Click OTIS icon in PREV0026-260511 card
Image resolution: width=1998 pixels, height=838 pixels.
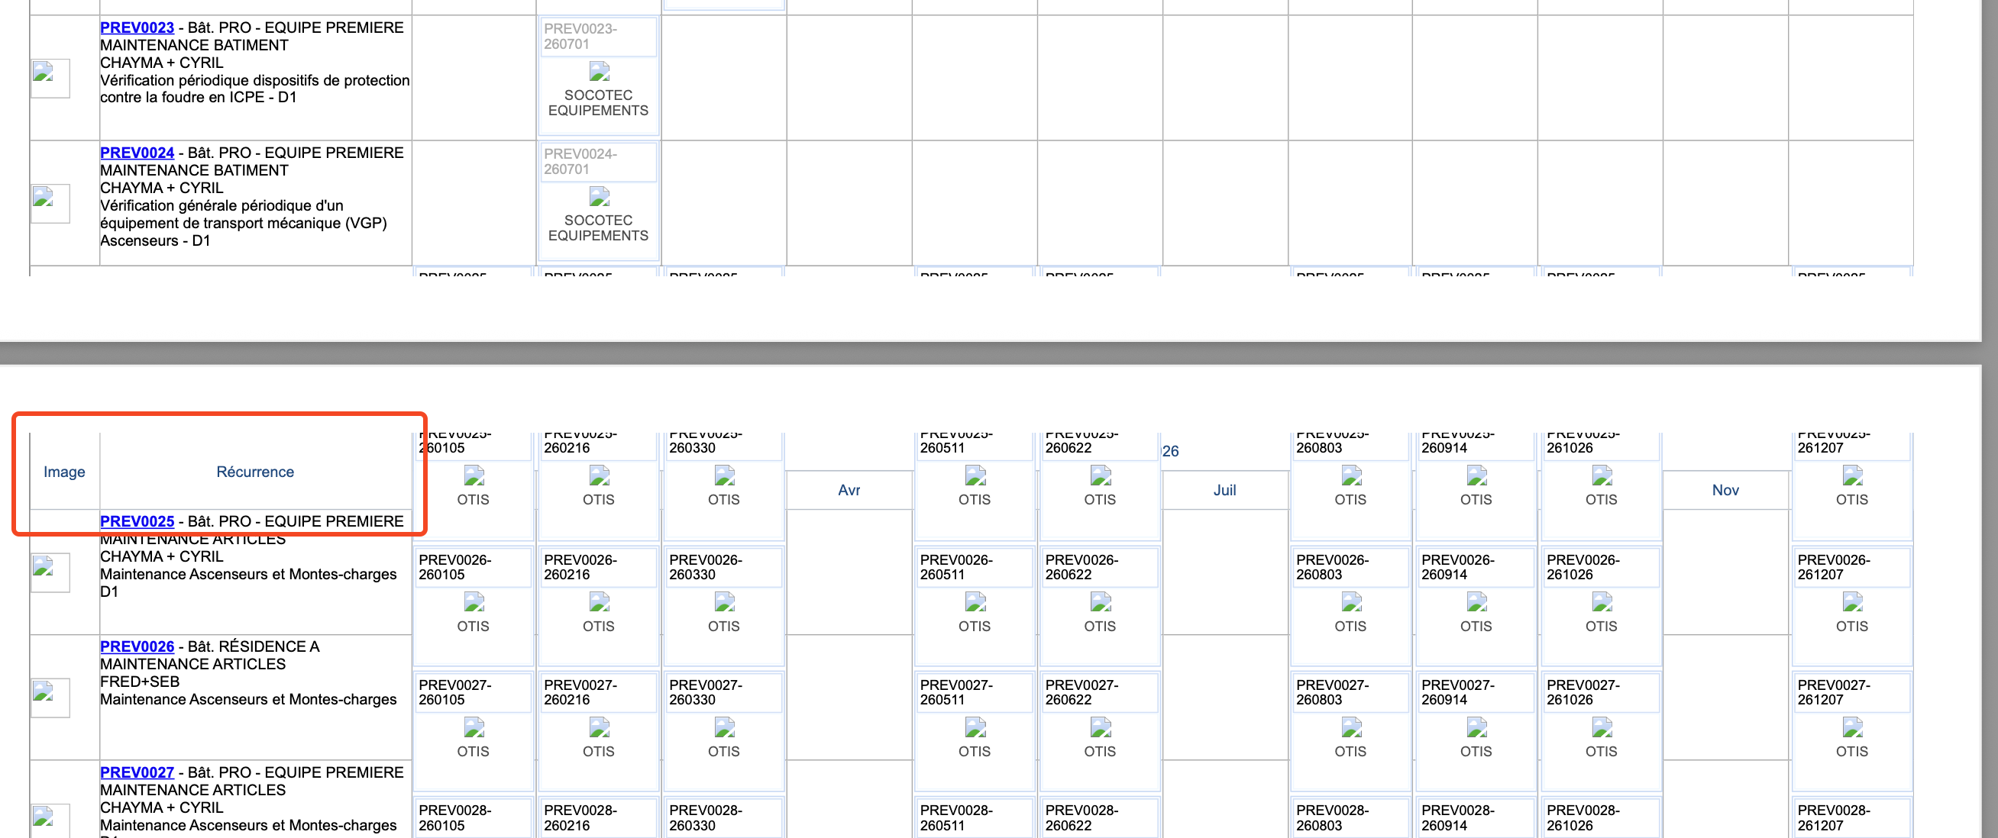point(975,601)
